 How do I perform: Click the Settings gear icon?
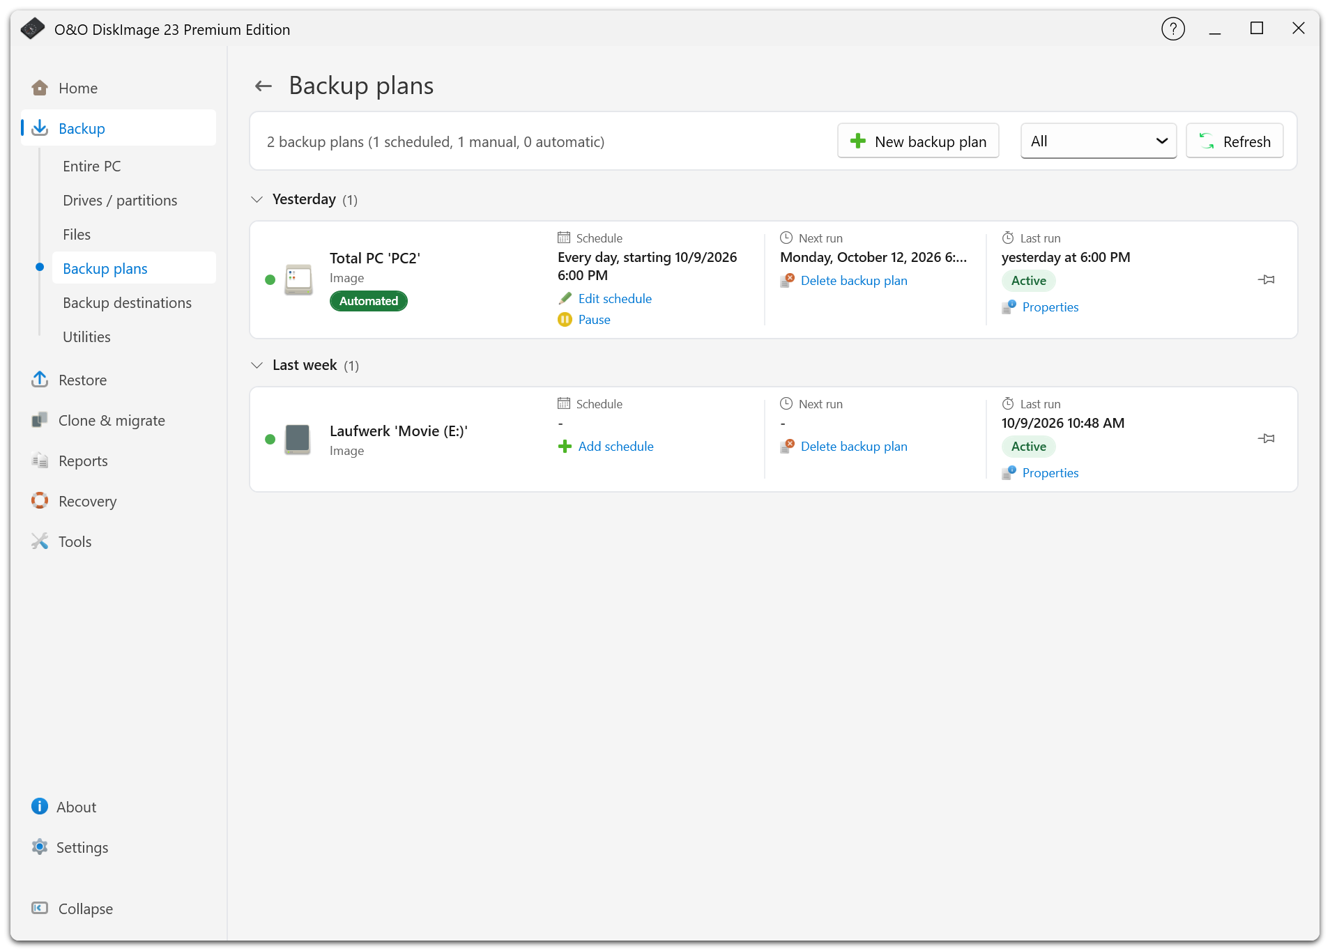click(x=40, y=847)
